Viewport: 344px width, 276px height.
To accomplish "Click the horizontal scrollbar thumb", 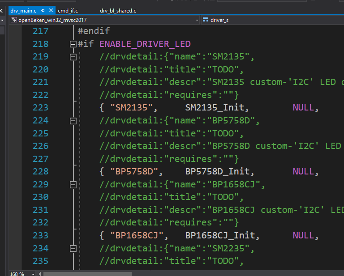I will tap(87, 274).
